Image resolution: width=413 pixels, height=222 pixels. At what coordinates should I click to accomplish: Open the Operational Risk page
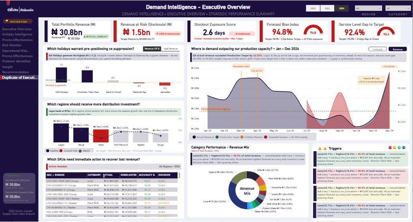pyautogui.click(x=16, y=51)
